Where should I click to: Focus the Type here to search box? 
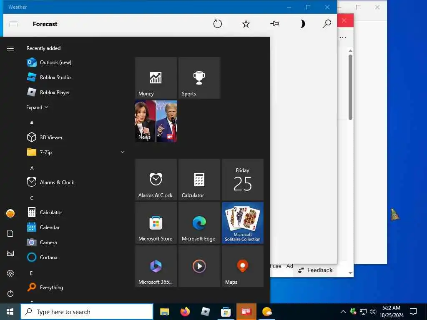click(87, 312)
